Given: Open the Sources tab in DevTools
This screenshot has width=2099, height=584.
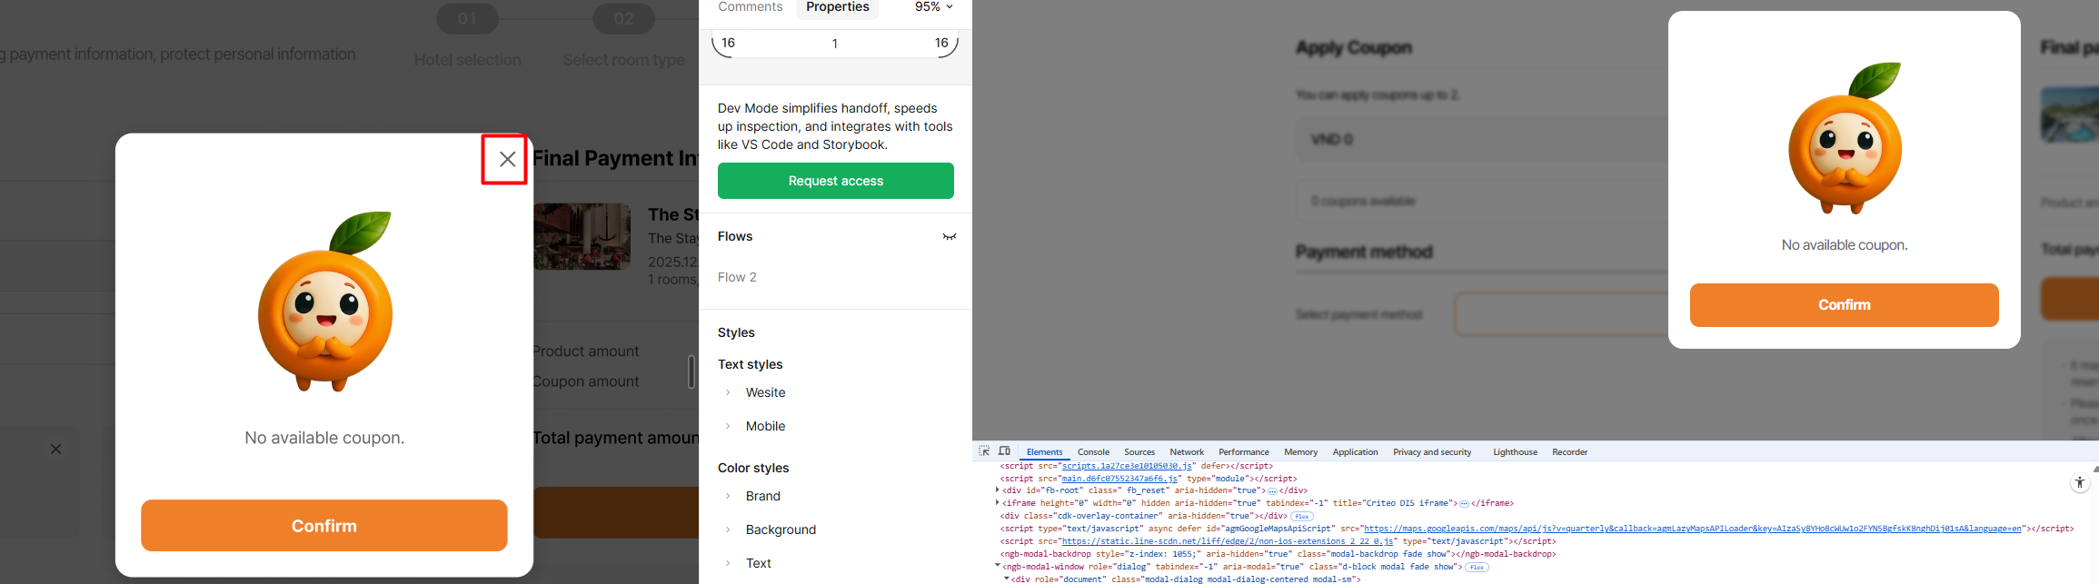Looking at the screenshot, I should click(1139, 452).
